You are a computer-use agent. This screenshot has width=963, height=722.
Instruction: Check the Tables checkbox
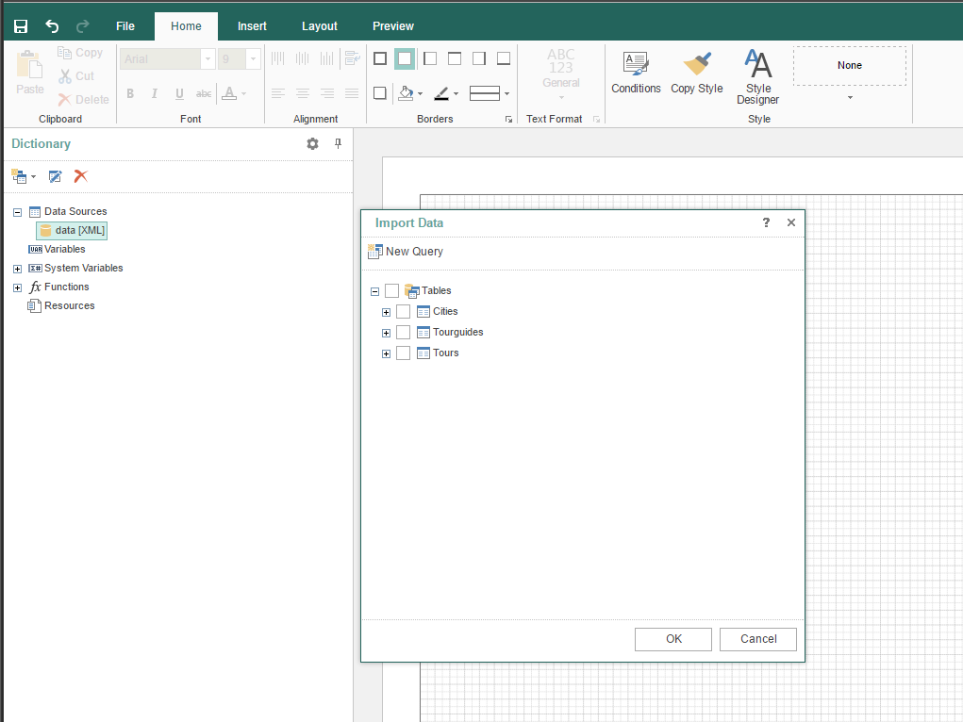click(x=391, y=290)
